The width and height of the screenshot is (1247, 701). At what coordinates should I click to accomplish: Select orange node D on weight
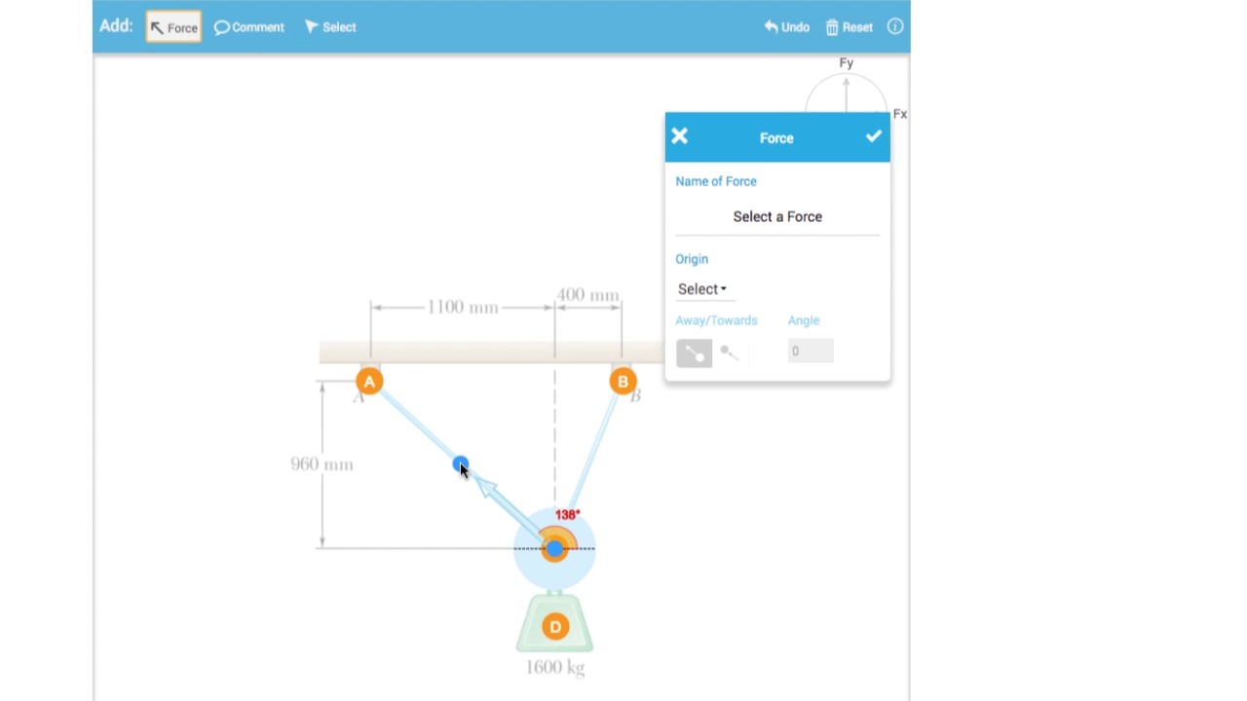pos(554,627)
